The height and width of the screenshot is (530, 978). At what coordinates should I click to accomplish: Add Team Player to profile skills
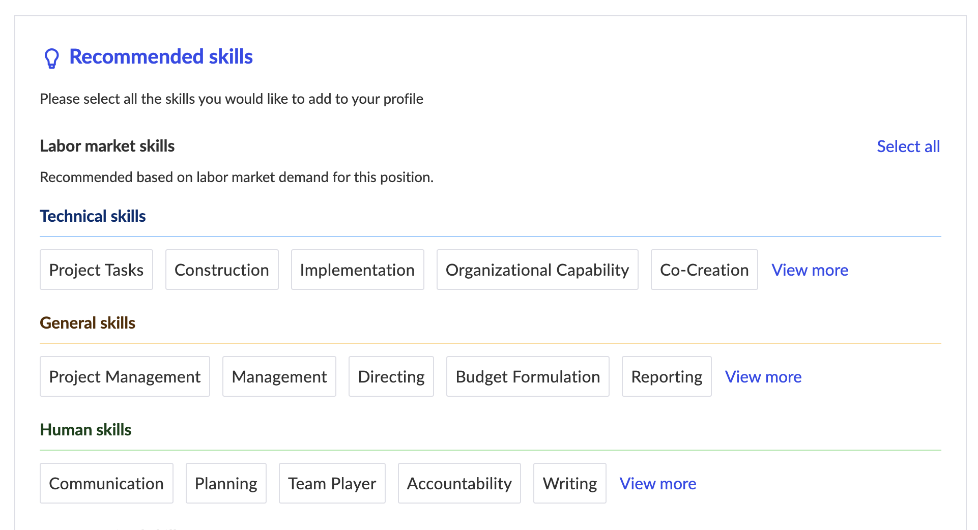coord(332,483)
